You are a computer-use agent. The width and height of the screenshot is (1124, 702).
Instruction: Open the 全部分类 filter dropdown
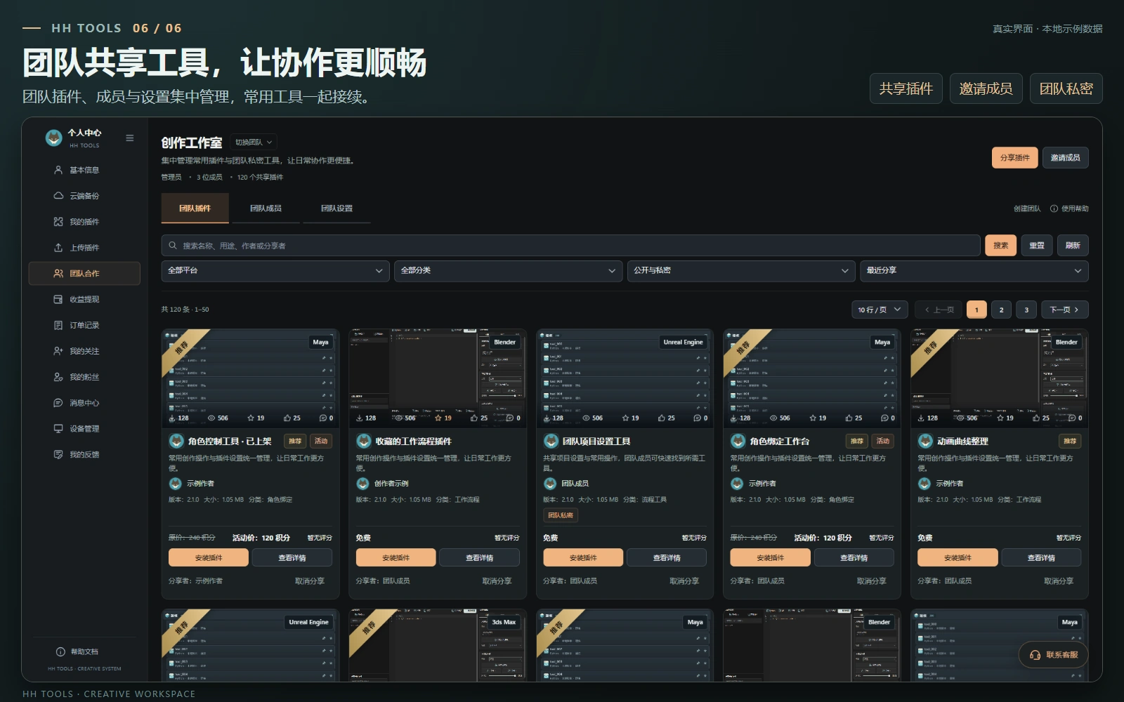click(509, 271)
